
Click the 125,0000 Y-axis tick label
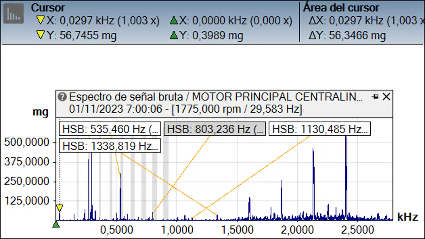coord(27,201)
